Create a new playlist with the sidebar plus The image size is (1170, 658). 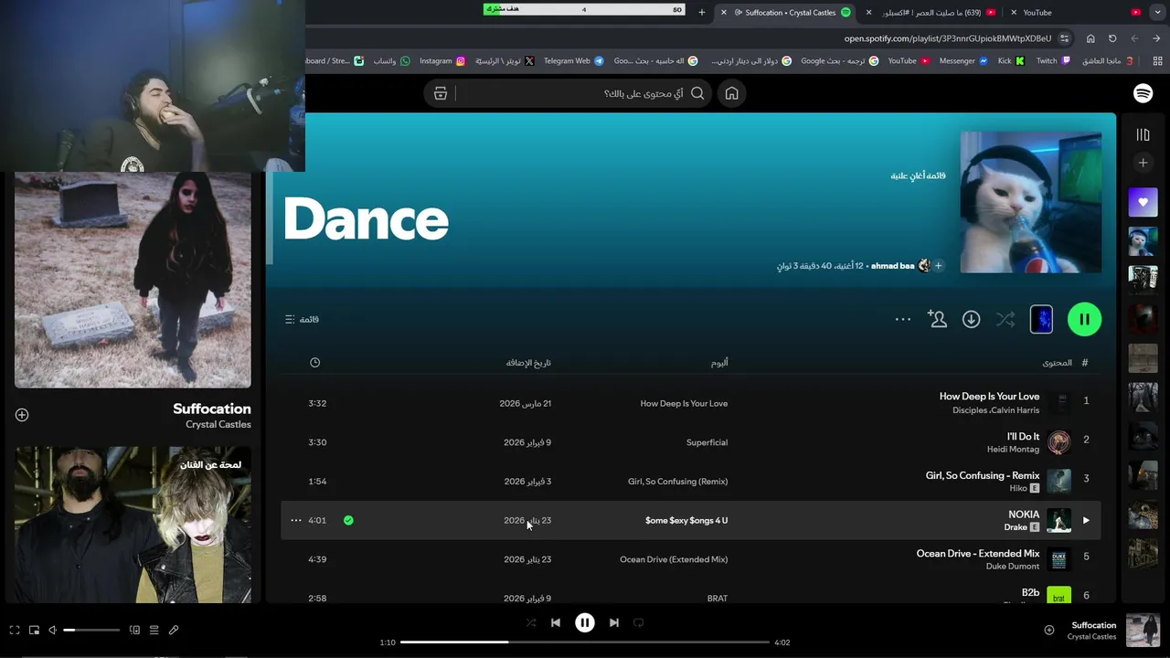pos(1143,163)
